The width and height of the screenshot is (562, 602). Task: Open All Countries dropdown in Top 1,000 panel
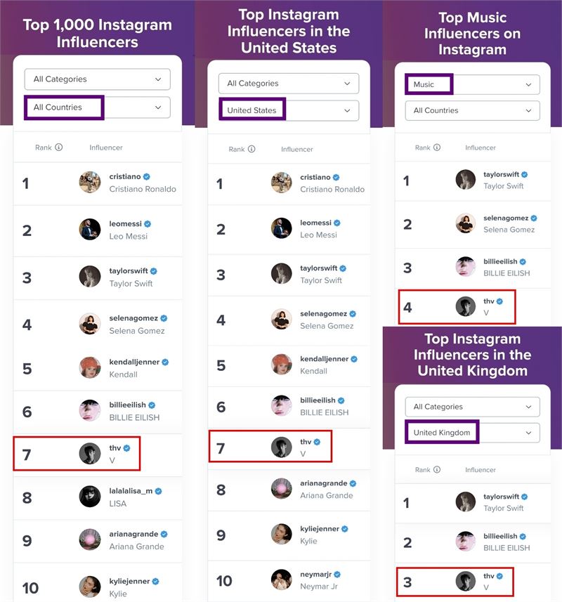(98, 107)
